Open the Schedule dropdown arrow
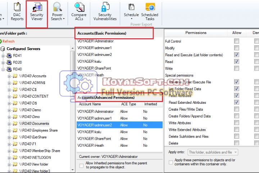Screen dimensions: 259x173 pyautogui.click(x=132, y=19)
